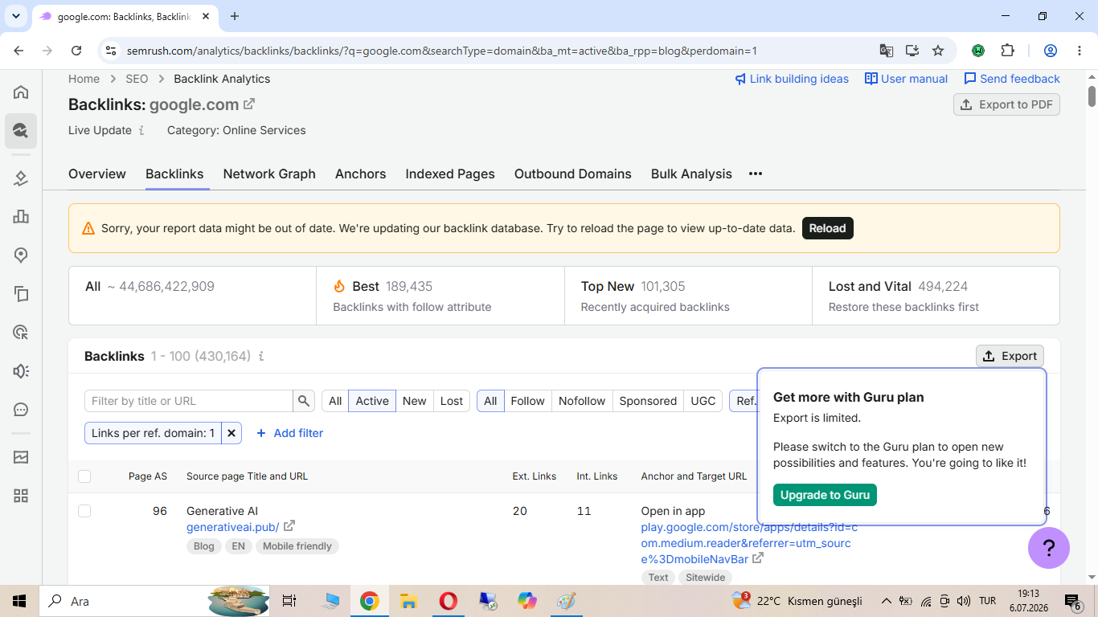1098x617 pixels.
Task: Reload the page using browser refresh
Action: 76,51
